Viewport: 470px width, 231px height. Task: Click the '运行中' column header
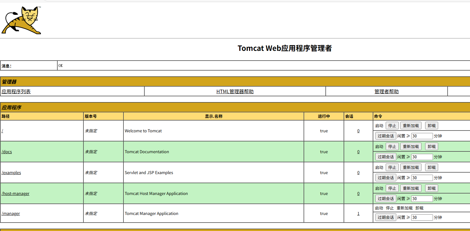coord(324,116)
